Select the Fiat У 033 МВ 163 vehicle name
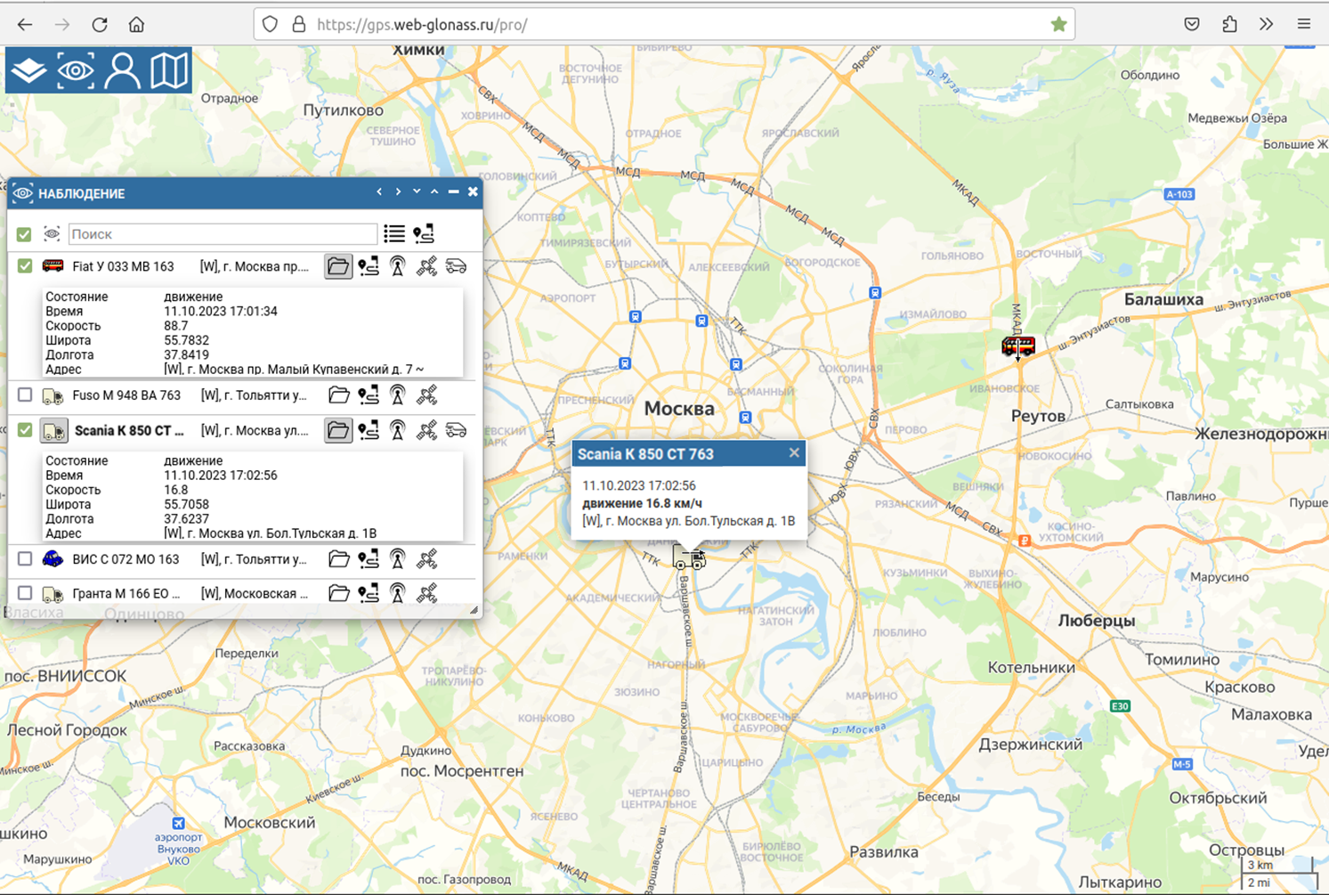Screen dimensions: 1329x895 [x=123, y=266]
